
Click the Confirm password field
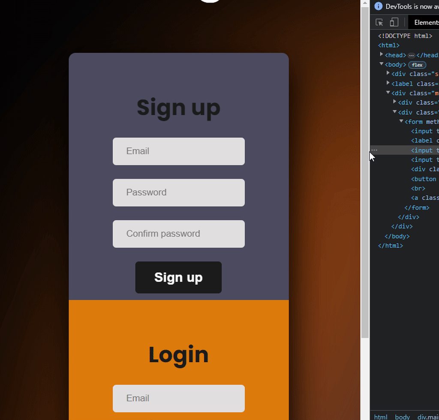178,234
